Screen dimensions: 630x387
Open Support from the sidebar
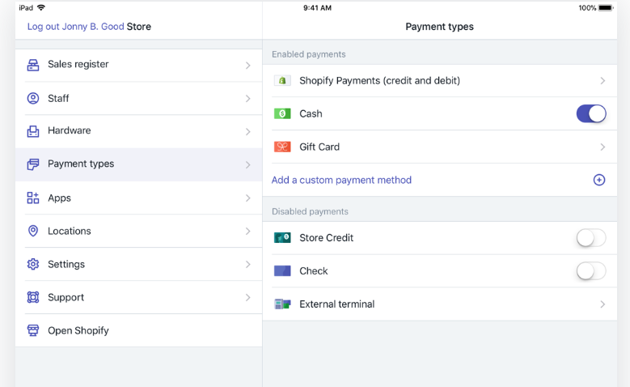138,297
